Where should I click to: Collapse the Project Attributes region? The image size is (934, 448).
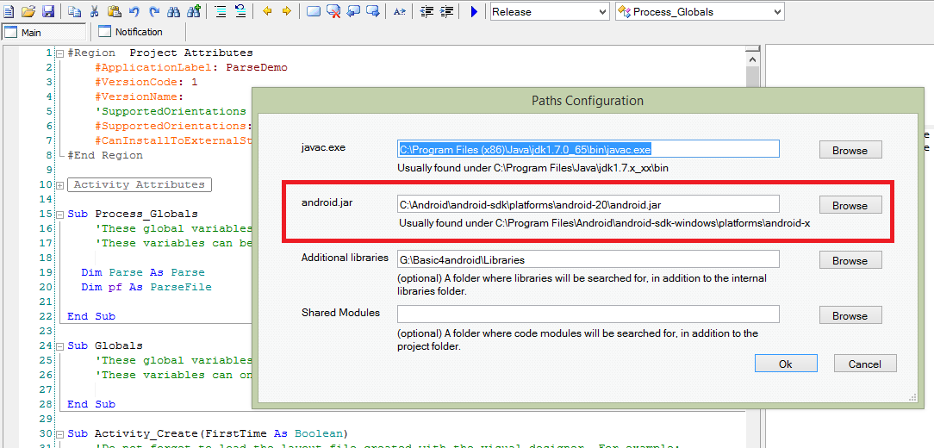(59, 53)
